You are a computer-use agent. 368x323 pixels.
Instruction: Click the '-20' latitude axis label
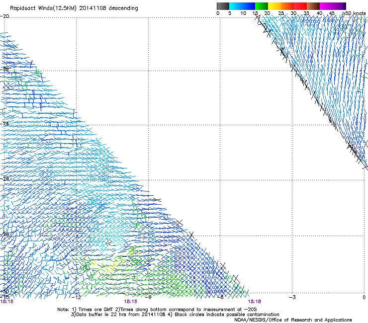pos(4,16)
